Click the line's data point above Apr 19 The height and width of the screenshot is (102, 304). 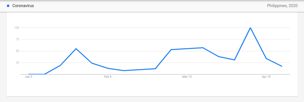[x=266, y=59]
